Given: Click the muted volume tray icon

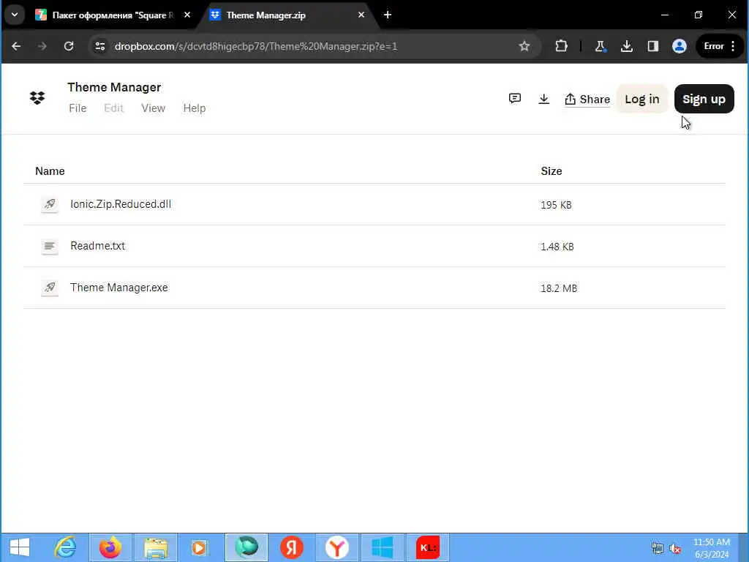Looking at the screenshot, I should (675, 549).
